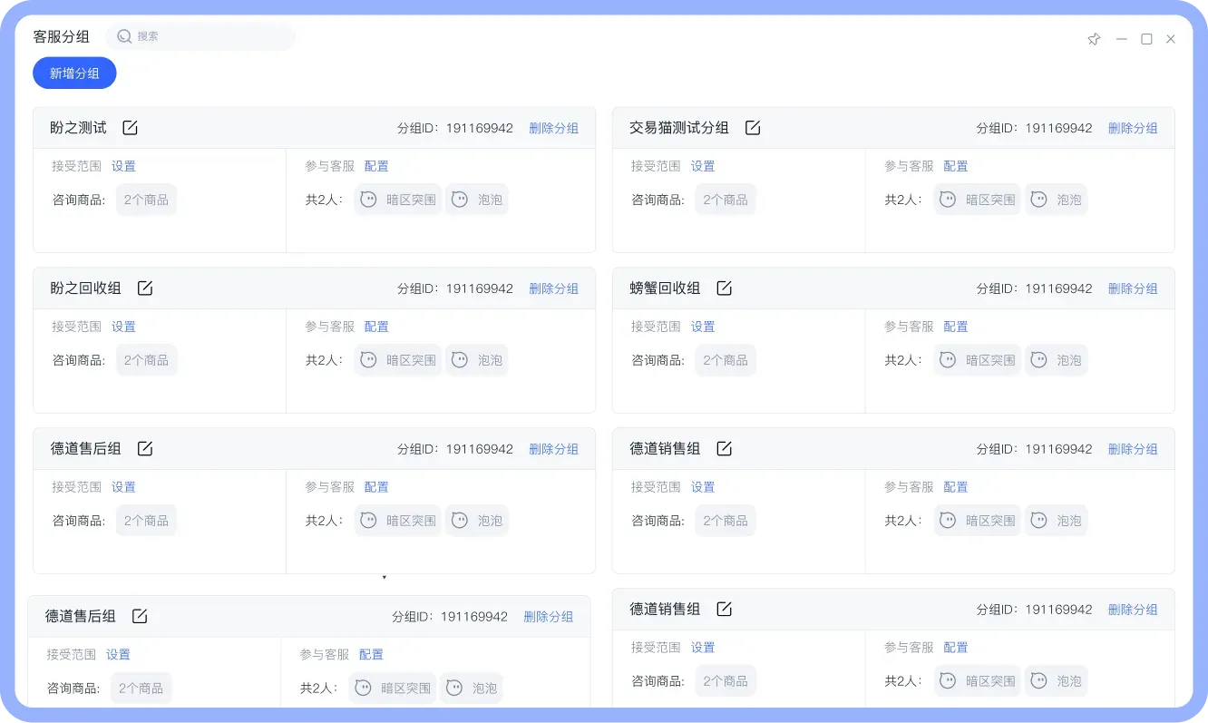Click the 共2人 label in 交易猫测试分组
The image size is (1208, 723).
click(x=903, y=200)
